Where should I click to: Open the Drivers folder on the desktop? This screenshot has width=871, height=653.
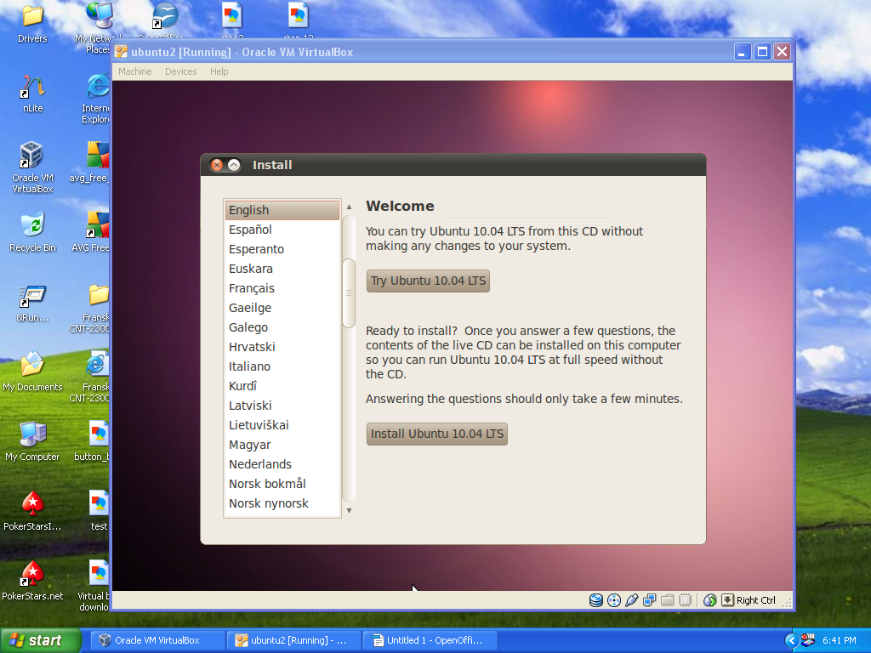coord(32,23)
